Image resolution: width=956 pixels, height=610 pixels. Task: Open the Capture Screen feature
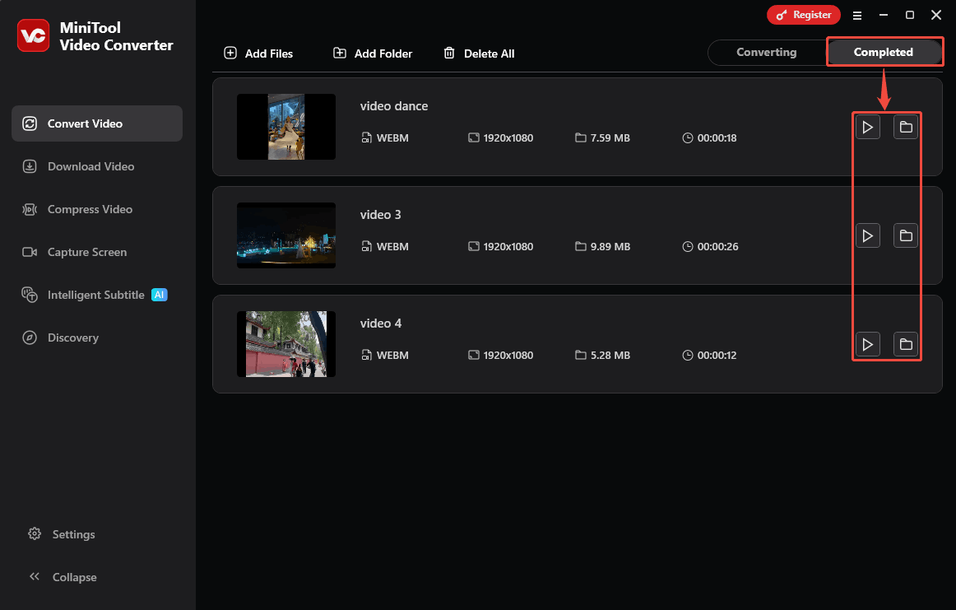pyautogui.click(x=30, y=252)
